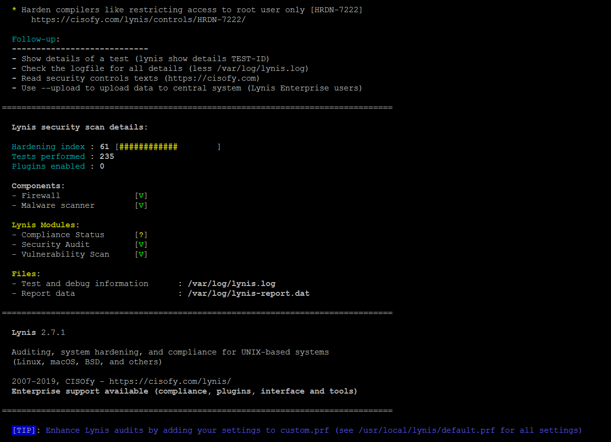The width and height of the screenshot is (611, 442).
Task: Click the 'Harden compilers' suggestion line
Action: 187,10
